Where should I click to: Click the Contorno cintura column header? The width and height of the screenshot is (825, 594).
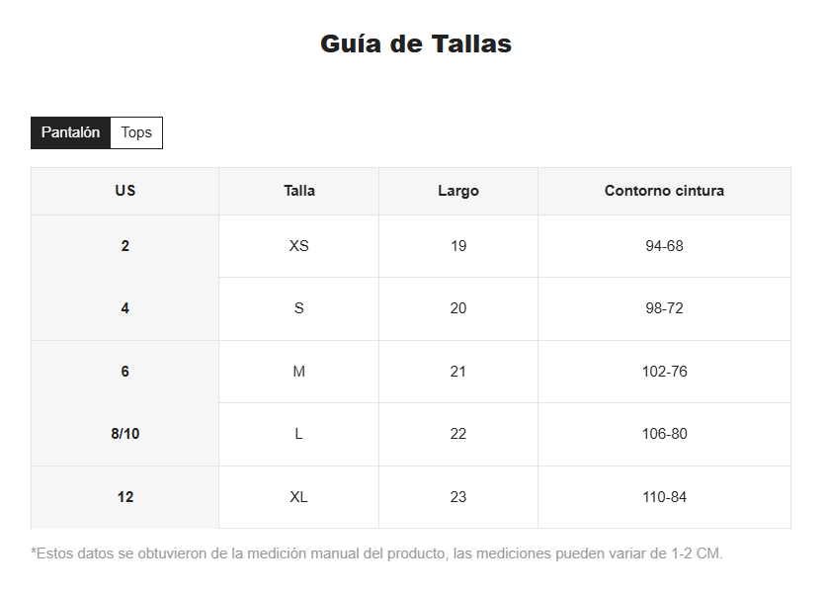pos(664,191)
